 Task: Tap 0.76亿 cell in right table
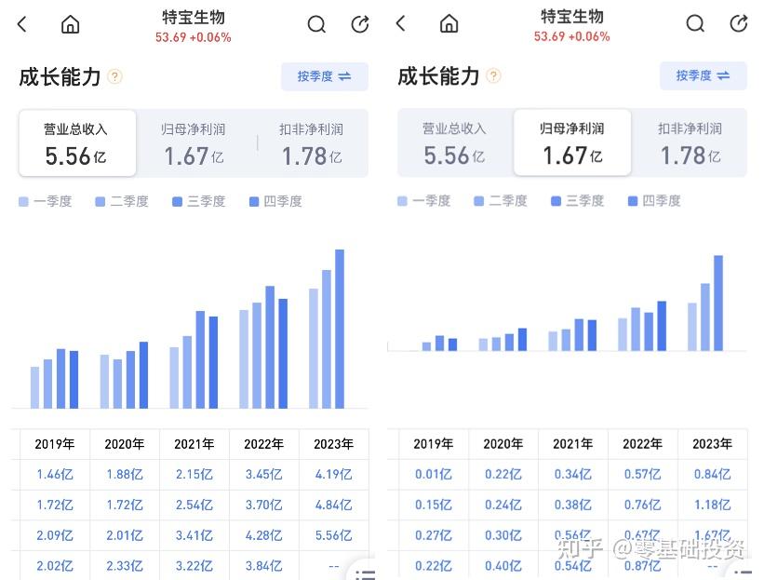(642, 505)
